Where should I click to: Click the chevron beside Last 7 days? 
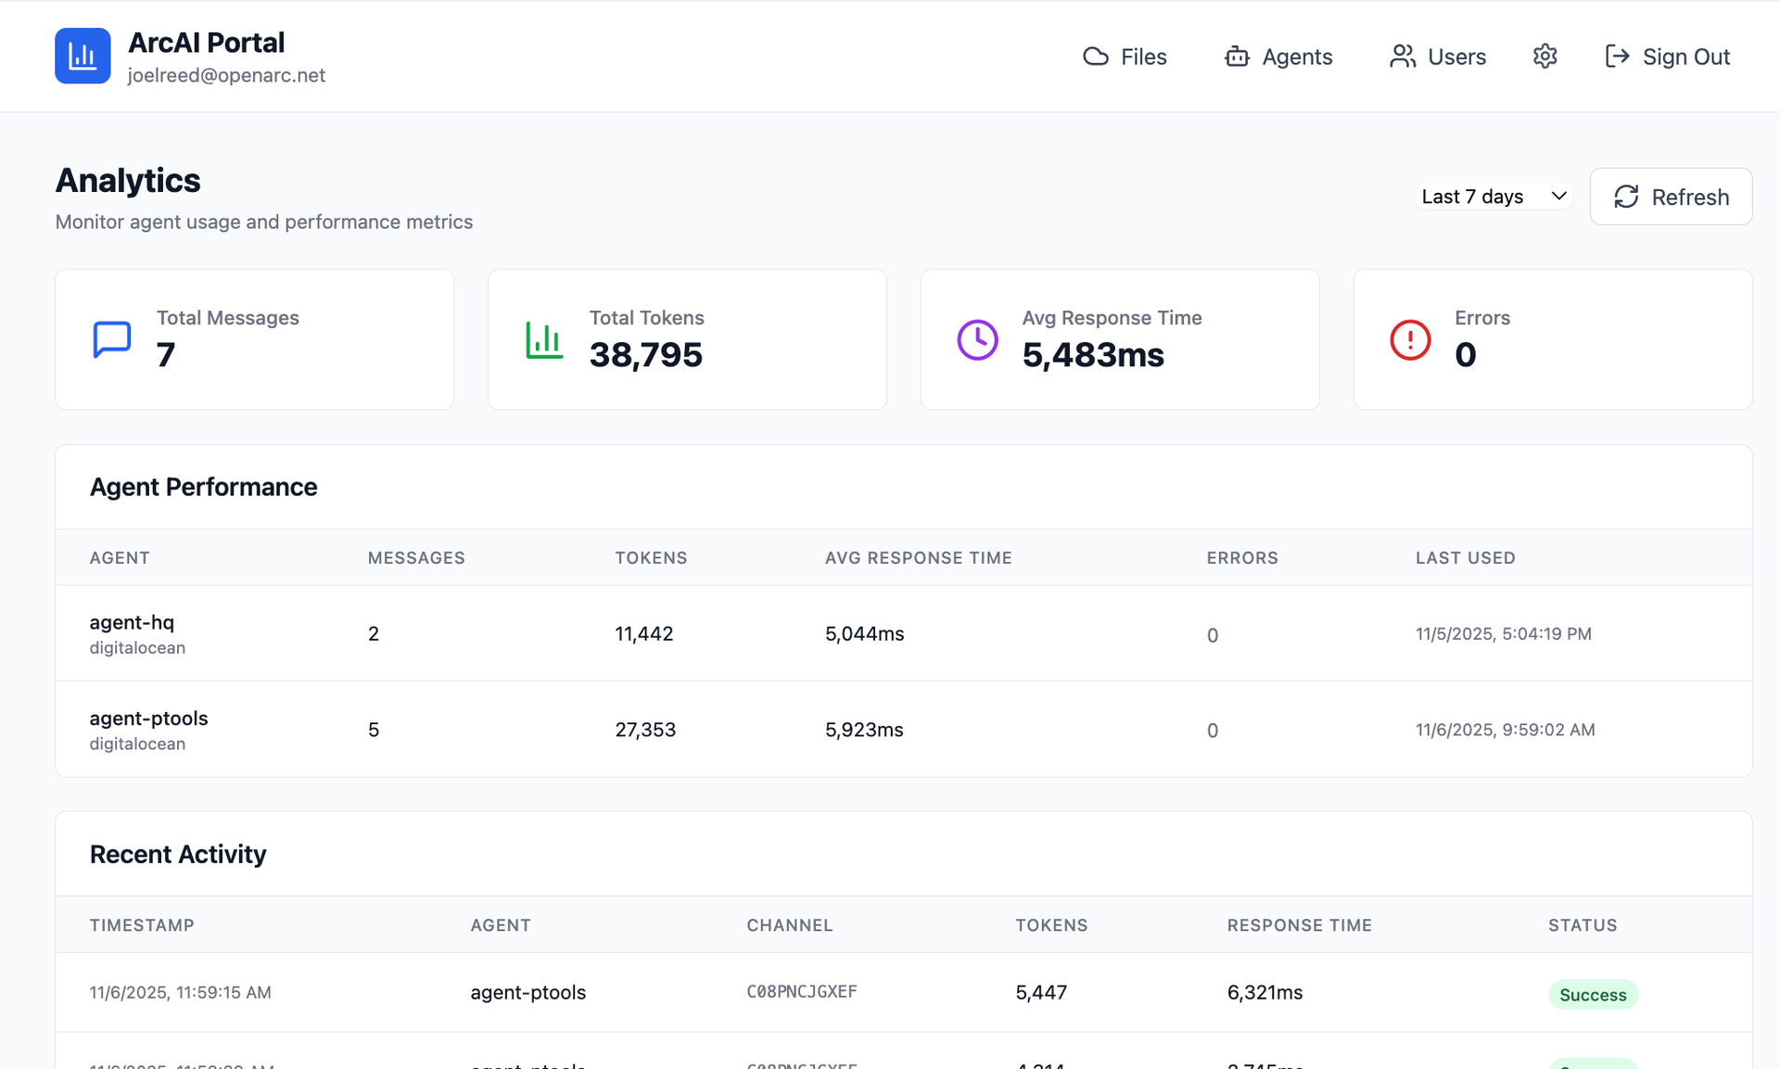coord(1558,197)
